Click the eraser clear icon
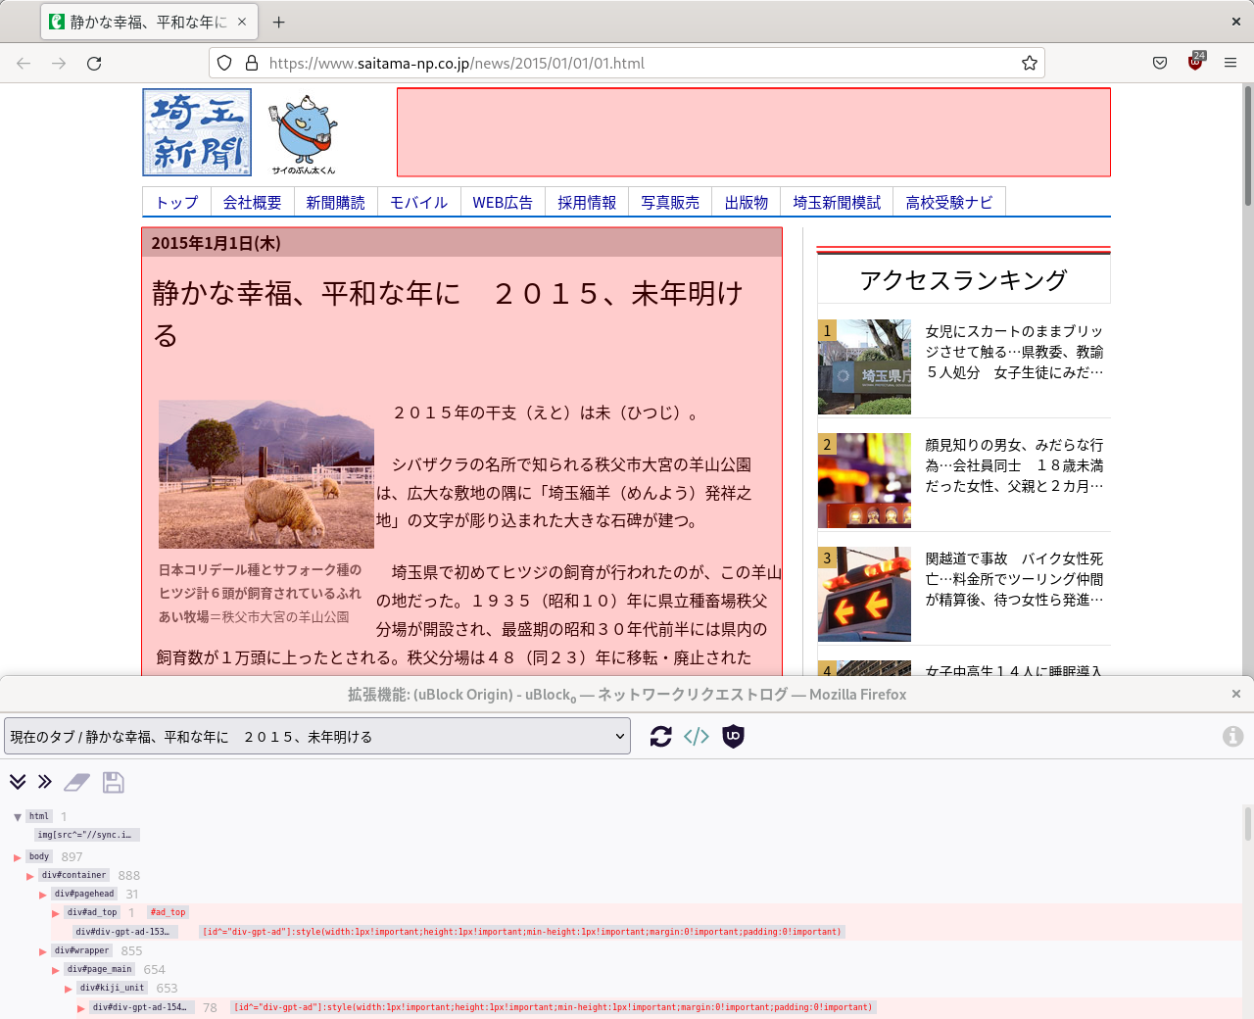This screenshot has height=1019, width=1254. [x=76, y=782]
